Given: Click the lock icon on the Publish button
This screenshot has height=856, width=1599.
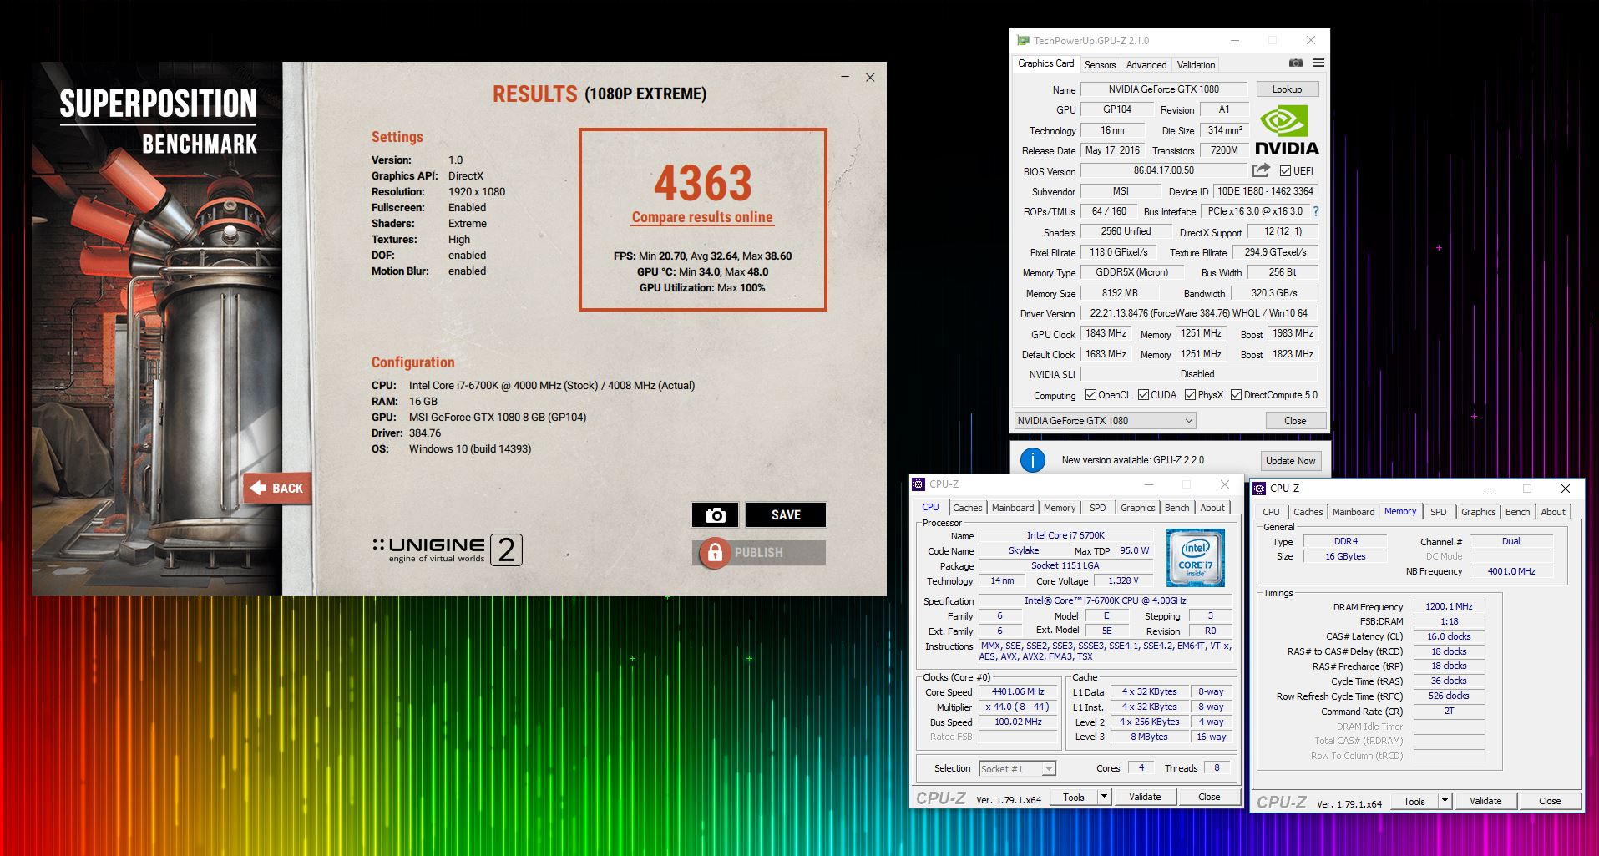Looking at the screenshot, I should pyautogui.click(x=715, y=553).
